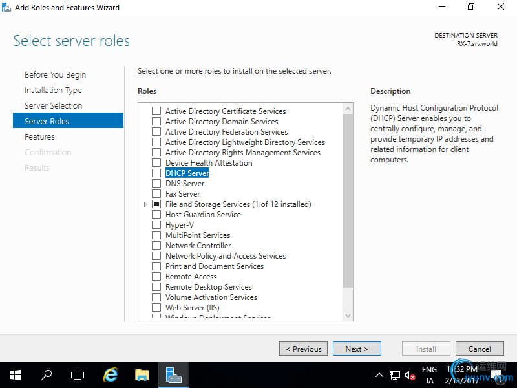Image resolution: width=517 pixels, height=388 pixels.
Task: Click the wizard title bar icon
Action: pos(6,7)
